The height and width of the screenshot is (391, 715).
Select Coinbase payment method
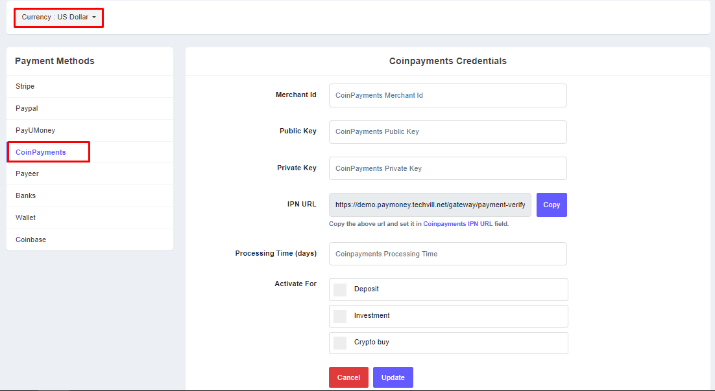point(30,240)
